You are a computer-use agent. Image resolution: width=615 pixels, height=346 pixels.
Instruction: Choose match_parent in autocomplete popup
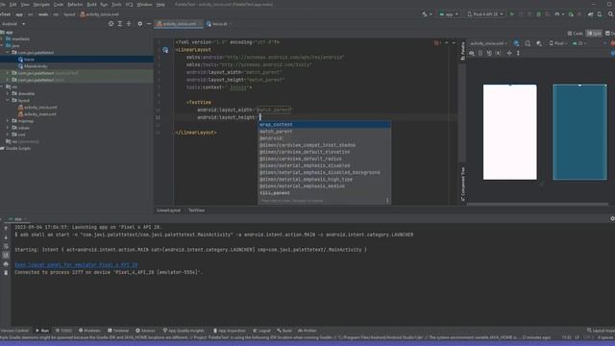coord(325,132)
